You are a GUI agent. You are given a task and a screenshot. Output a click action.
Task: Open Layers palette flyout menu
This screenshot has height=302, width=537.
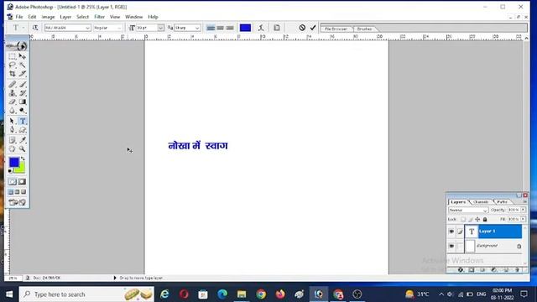(x=524, y=202)
